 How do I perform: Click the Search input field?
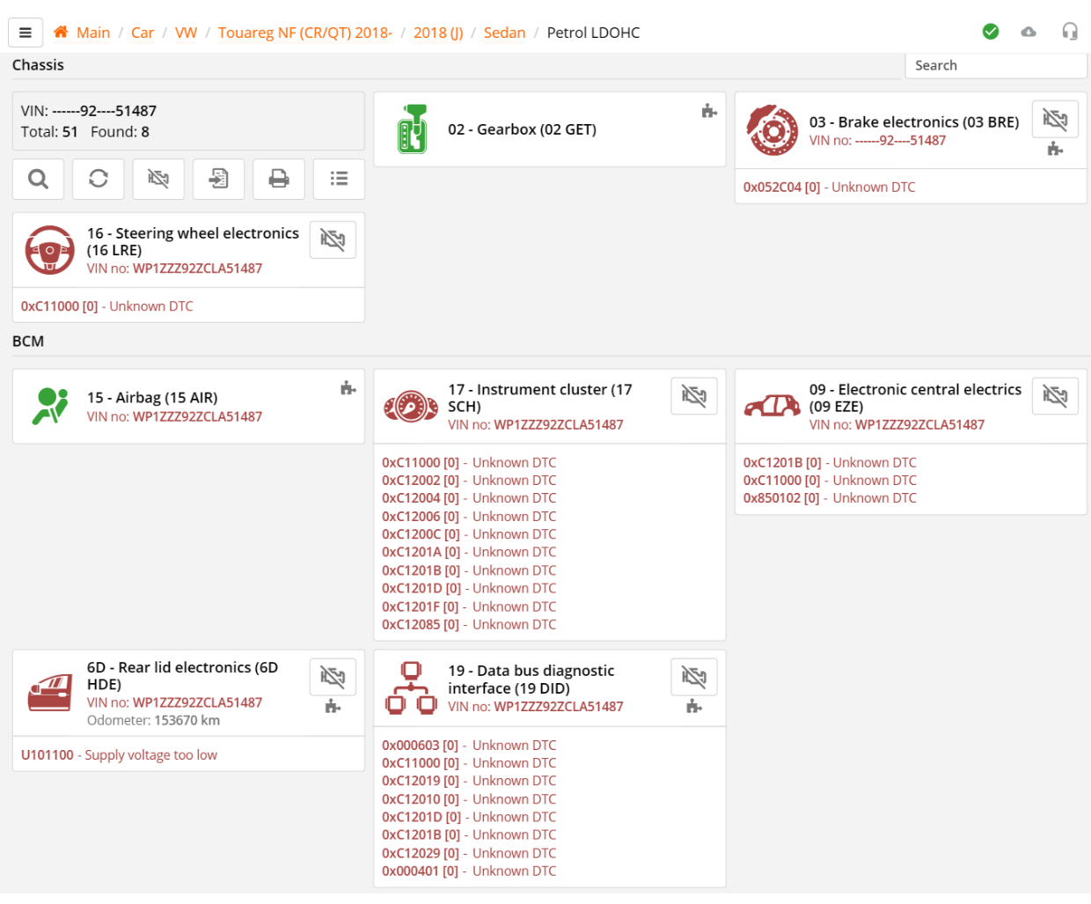pyautogui.click(x=994, y=65)
